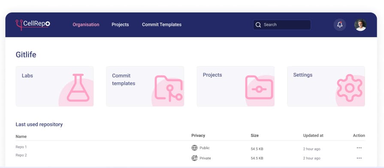Open the action menu for Repo 1
Image resolution: width=384 pixels, height=168 pixels.
[x=359, y=148]
